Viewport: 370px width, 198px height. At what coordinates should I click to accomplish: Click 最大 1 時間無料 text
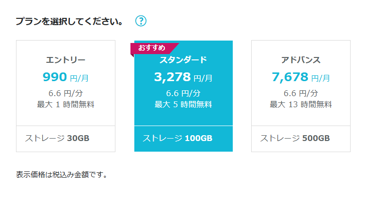click(65, 104)
